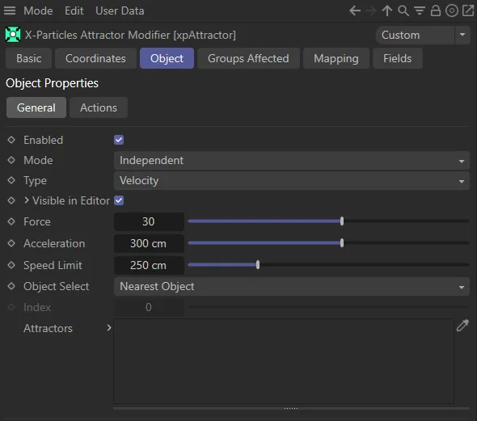Image resolution: width=477 pixels, height=421 pixels.
Task: Click the circular target mode icon
Action: pos(452,11)
